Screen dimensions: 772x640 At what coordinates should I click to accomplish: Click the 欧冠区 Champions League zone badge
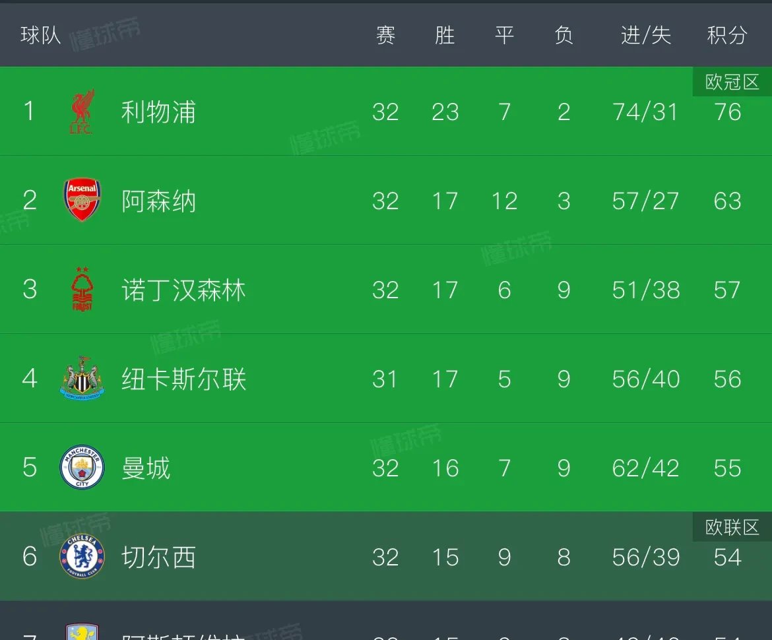[x=732, y=82]
